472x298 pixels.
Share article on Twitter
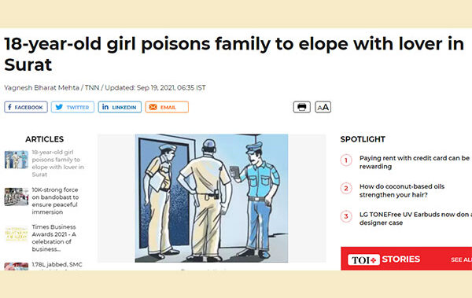click(72, 107)
